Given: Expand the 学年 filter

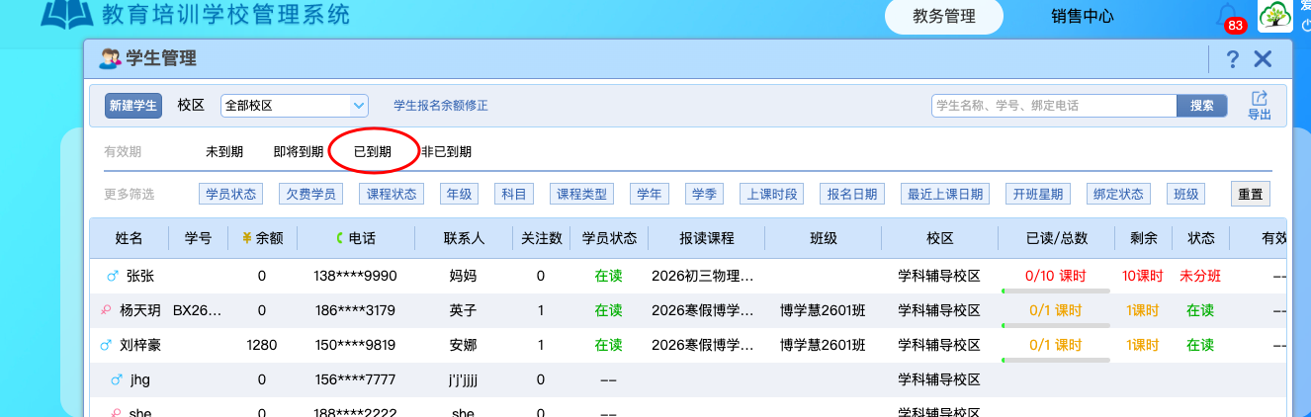Looking at the screenshot, I should [650, 194].
